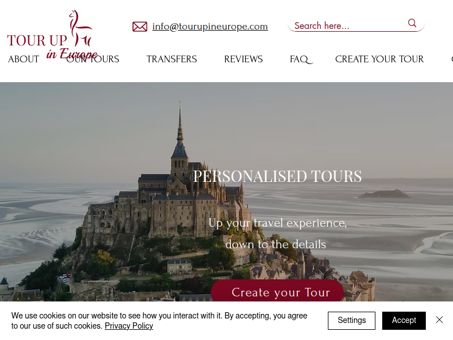
Task: Go to the TRANSFERS page
Action: [x=172, y=59]
